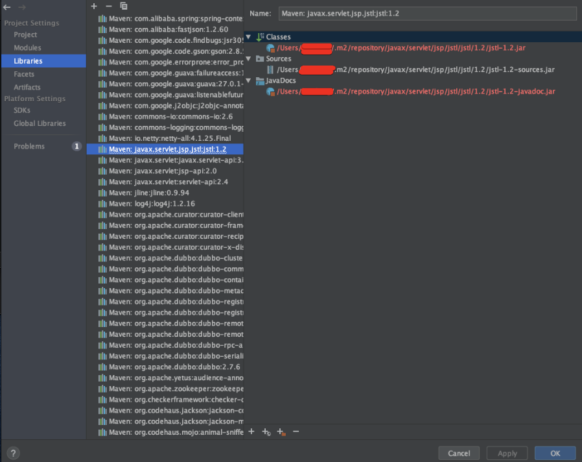Click the Problems count badge

77,147
